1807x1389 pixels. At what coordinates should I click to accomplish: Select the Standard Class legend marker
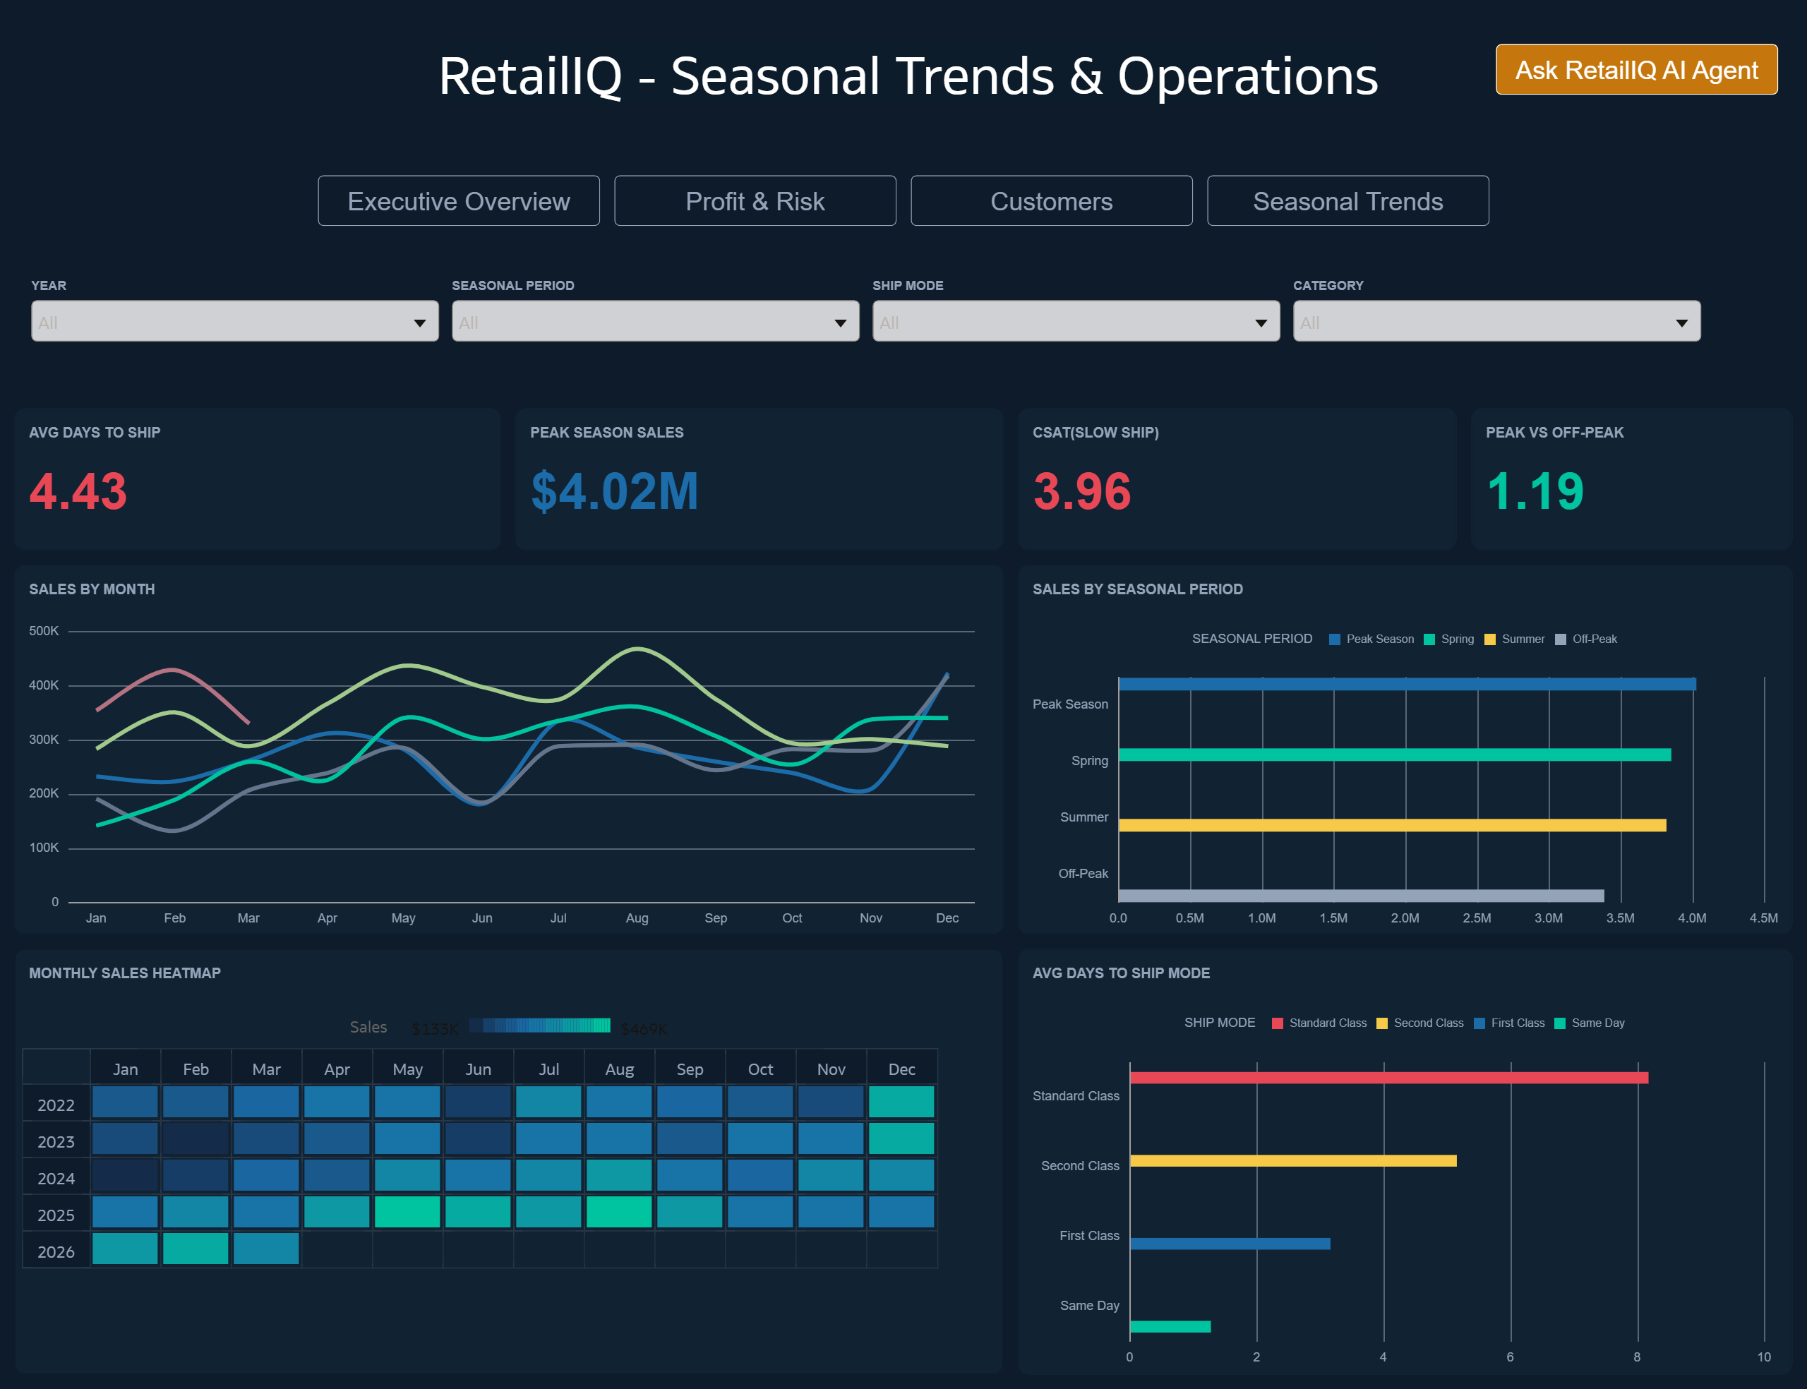(1277, 1023)
